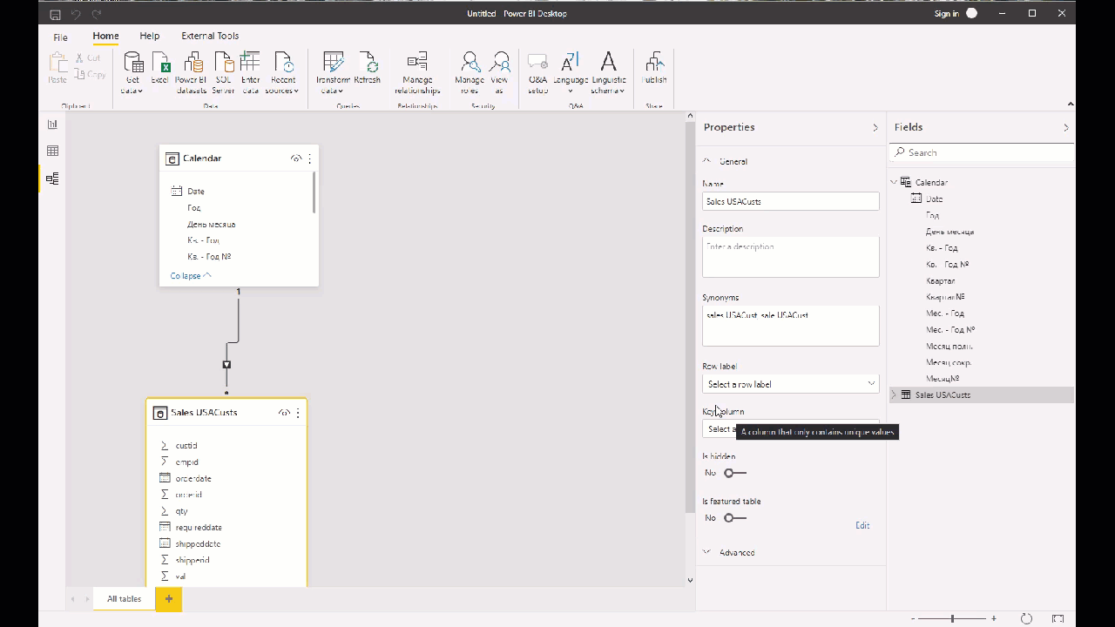
Task: Open Get data in ribbon
Action: pyautogui.click(x=132, y=73)
